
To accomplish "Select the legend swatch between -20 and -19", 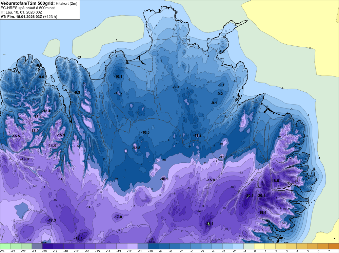I will pos(47,246).
